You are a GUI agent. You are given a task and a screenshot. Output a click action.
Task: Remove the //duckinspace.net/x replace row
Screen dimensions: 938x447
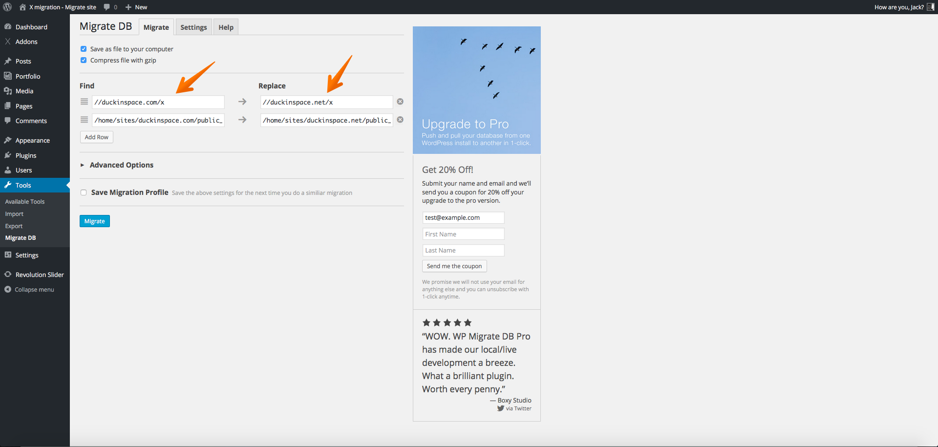click(x=400, y=102)
